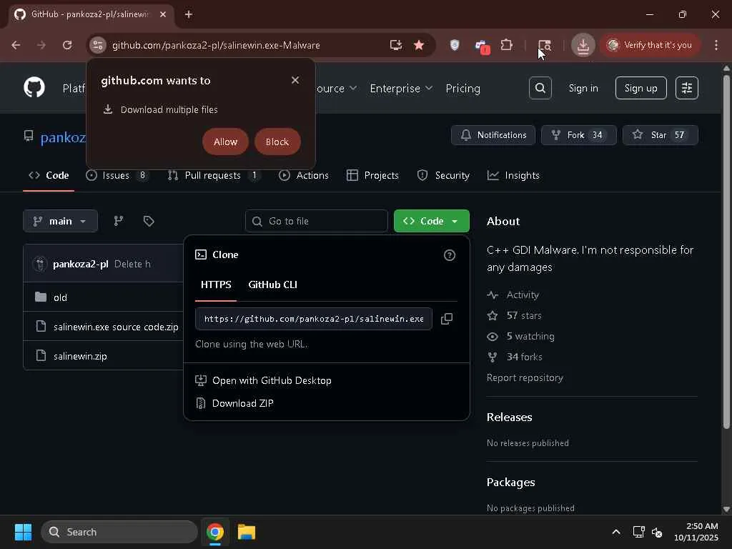Open the 5 watching link

tap(530, 336)
